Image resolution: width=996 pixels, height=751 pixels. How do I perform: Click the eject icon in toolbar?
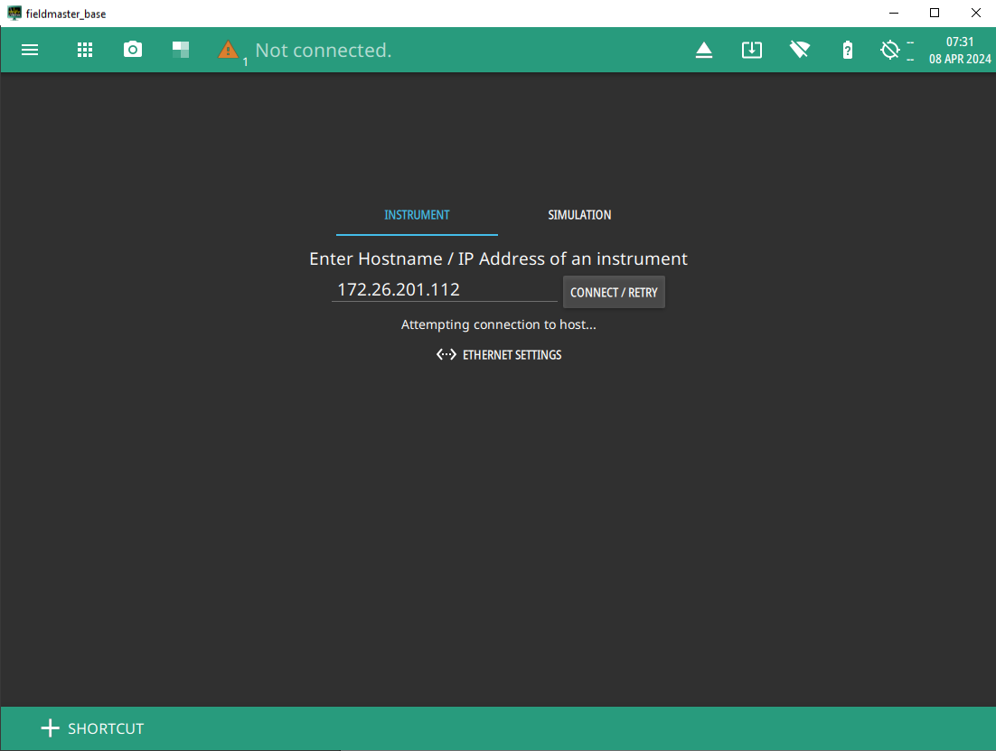[704, 51]
